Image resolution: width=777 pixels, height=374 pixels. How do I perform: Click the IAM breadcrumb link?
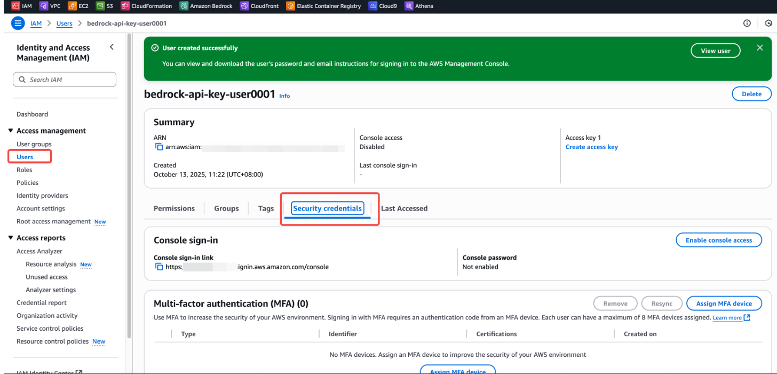click(x=36, y=24)
